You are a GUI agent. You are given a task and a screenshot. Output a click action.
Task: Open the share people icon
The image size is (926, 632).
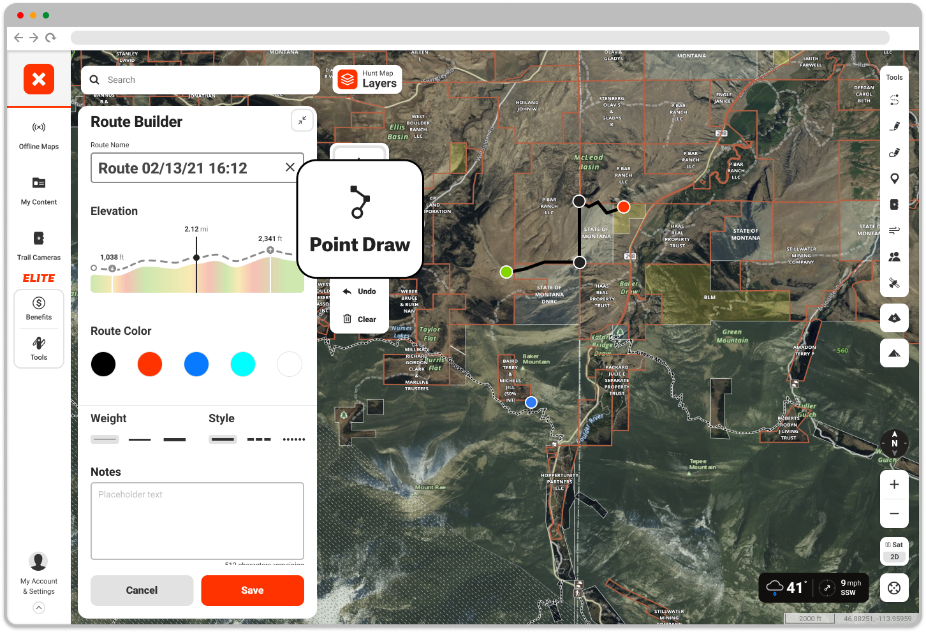click(894, 256)
